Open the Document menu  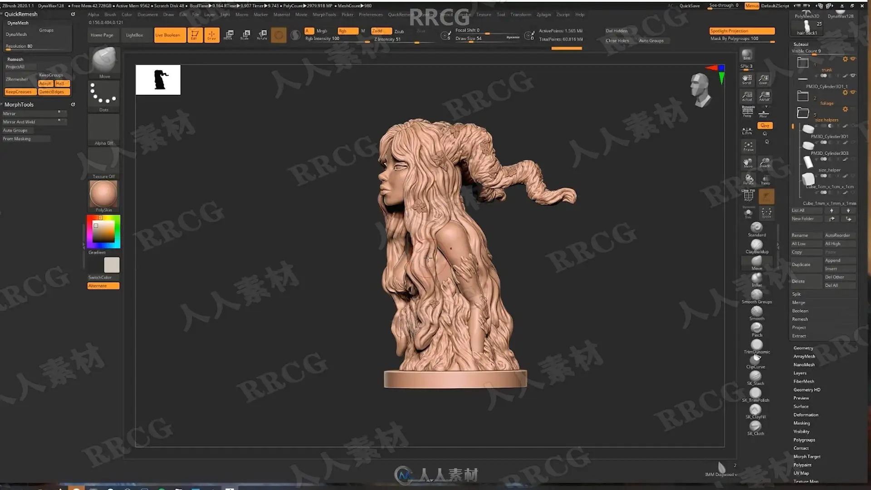147,15
